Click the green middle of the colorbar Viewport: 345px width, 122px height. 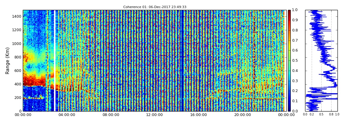289,61
